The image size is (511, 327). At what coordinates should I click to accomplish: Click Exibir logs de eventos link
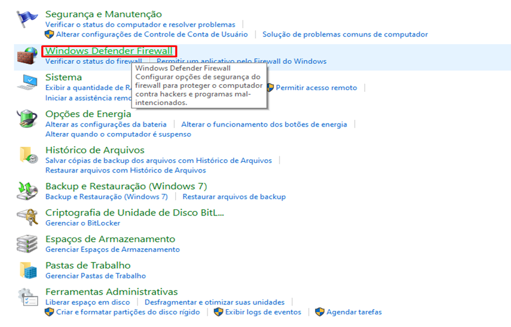tap(263, 312)
